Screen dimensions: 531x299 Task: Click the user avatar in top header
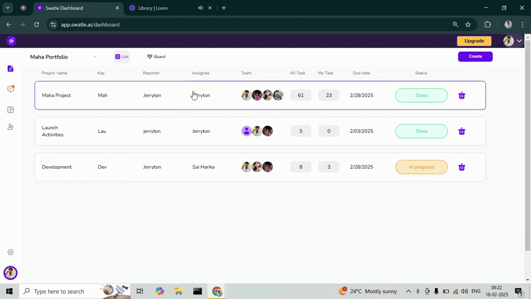coord(508,41)
